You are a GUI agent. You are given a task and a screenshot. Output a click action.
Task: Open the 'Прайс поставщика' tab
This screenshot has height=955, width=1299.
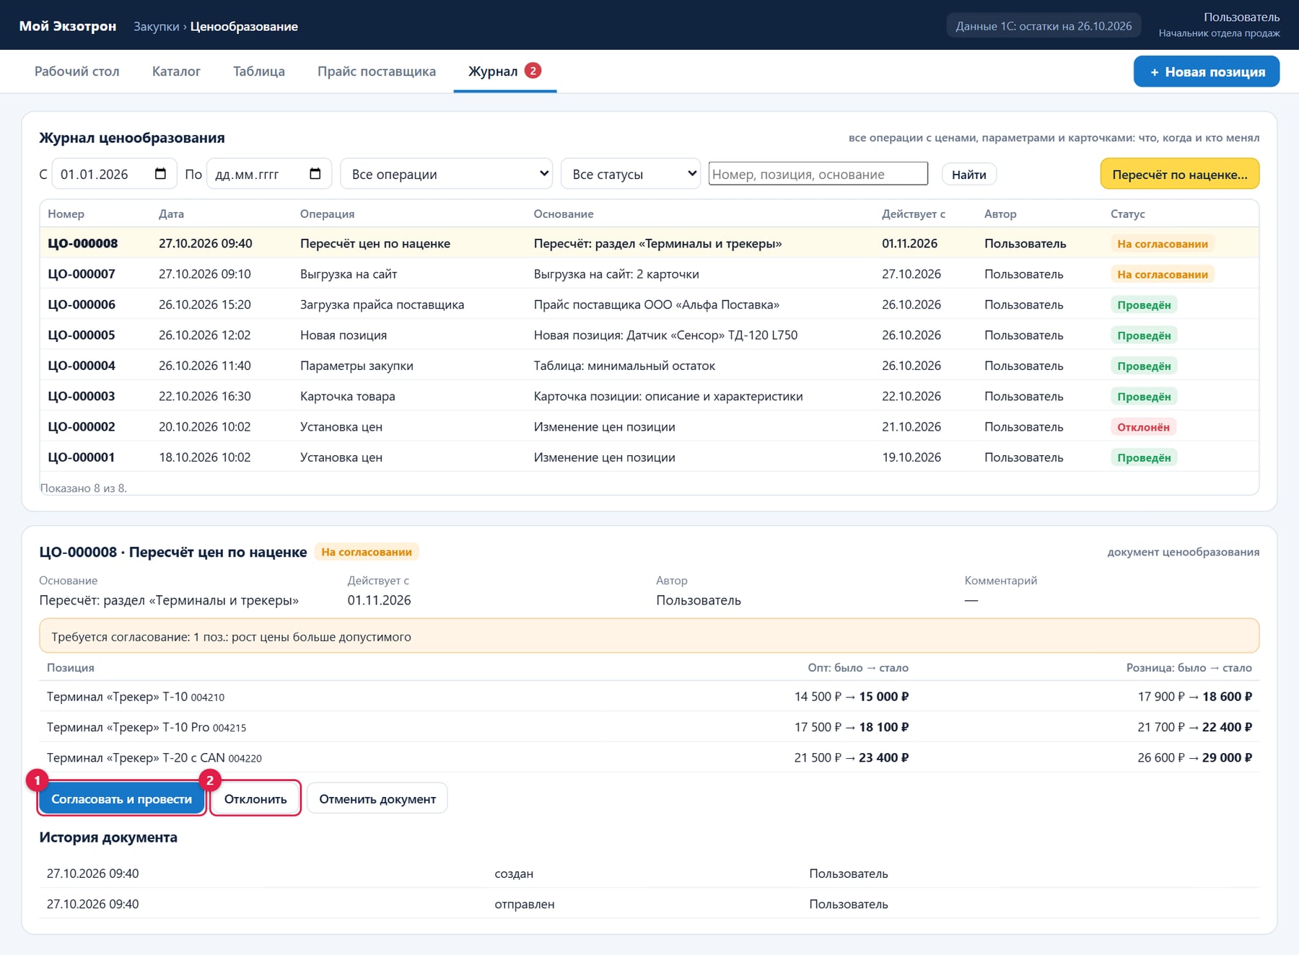[x=377, y=71]
